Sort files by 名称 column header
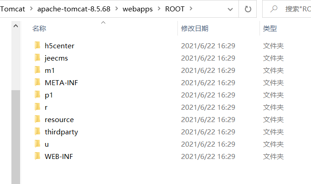The image size is (311, 184). click(x=39, y=28)
